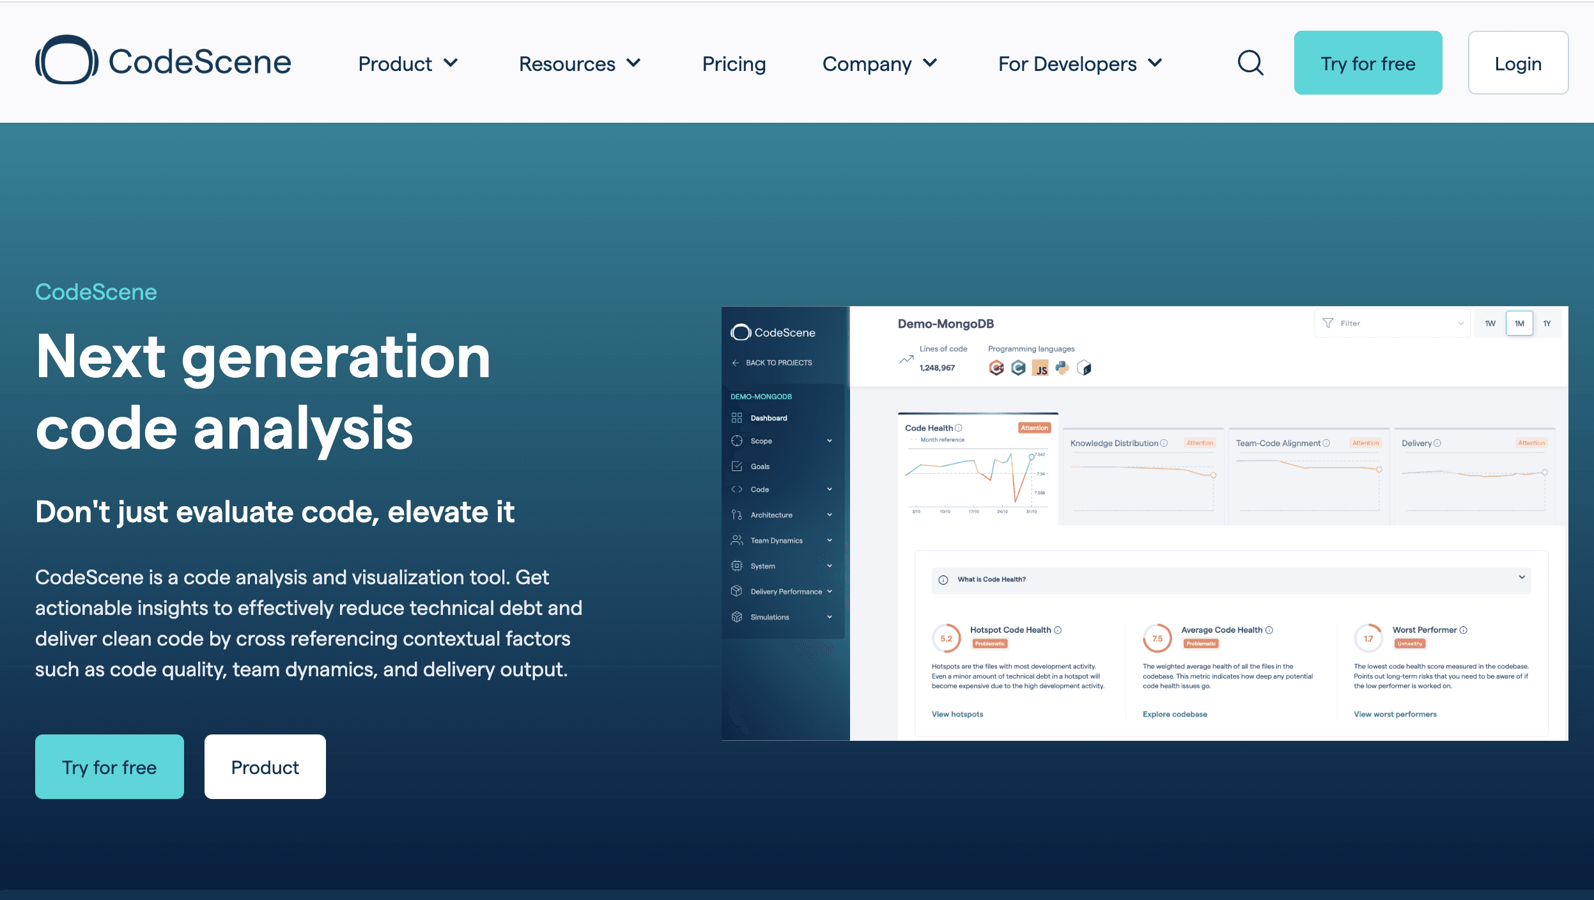
Task: Click the Team Dynamics people icon
Action: point(737,541)
